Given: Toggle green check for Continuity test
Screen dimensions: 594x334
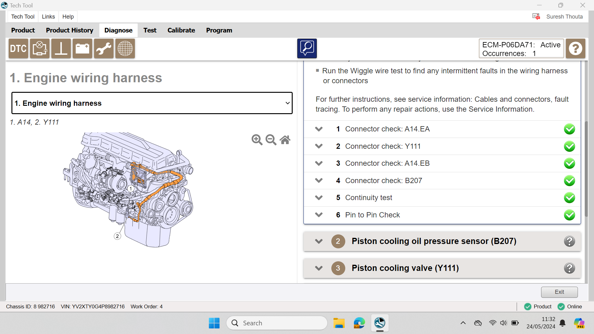Looking at the screenshot, I should tap(569, 198).
